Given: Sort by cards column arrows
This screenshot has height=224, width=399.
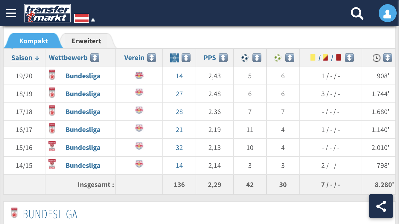Looking at the screenshot, I should click(x=349, y=58).
